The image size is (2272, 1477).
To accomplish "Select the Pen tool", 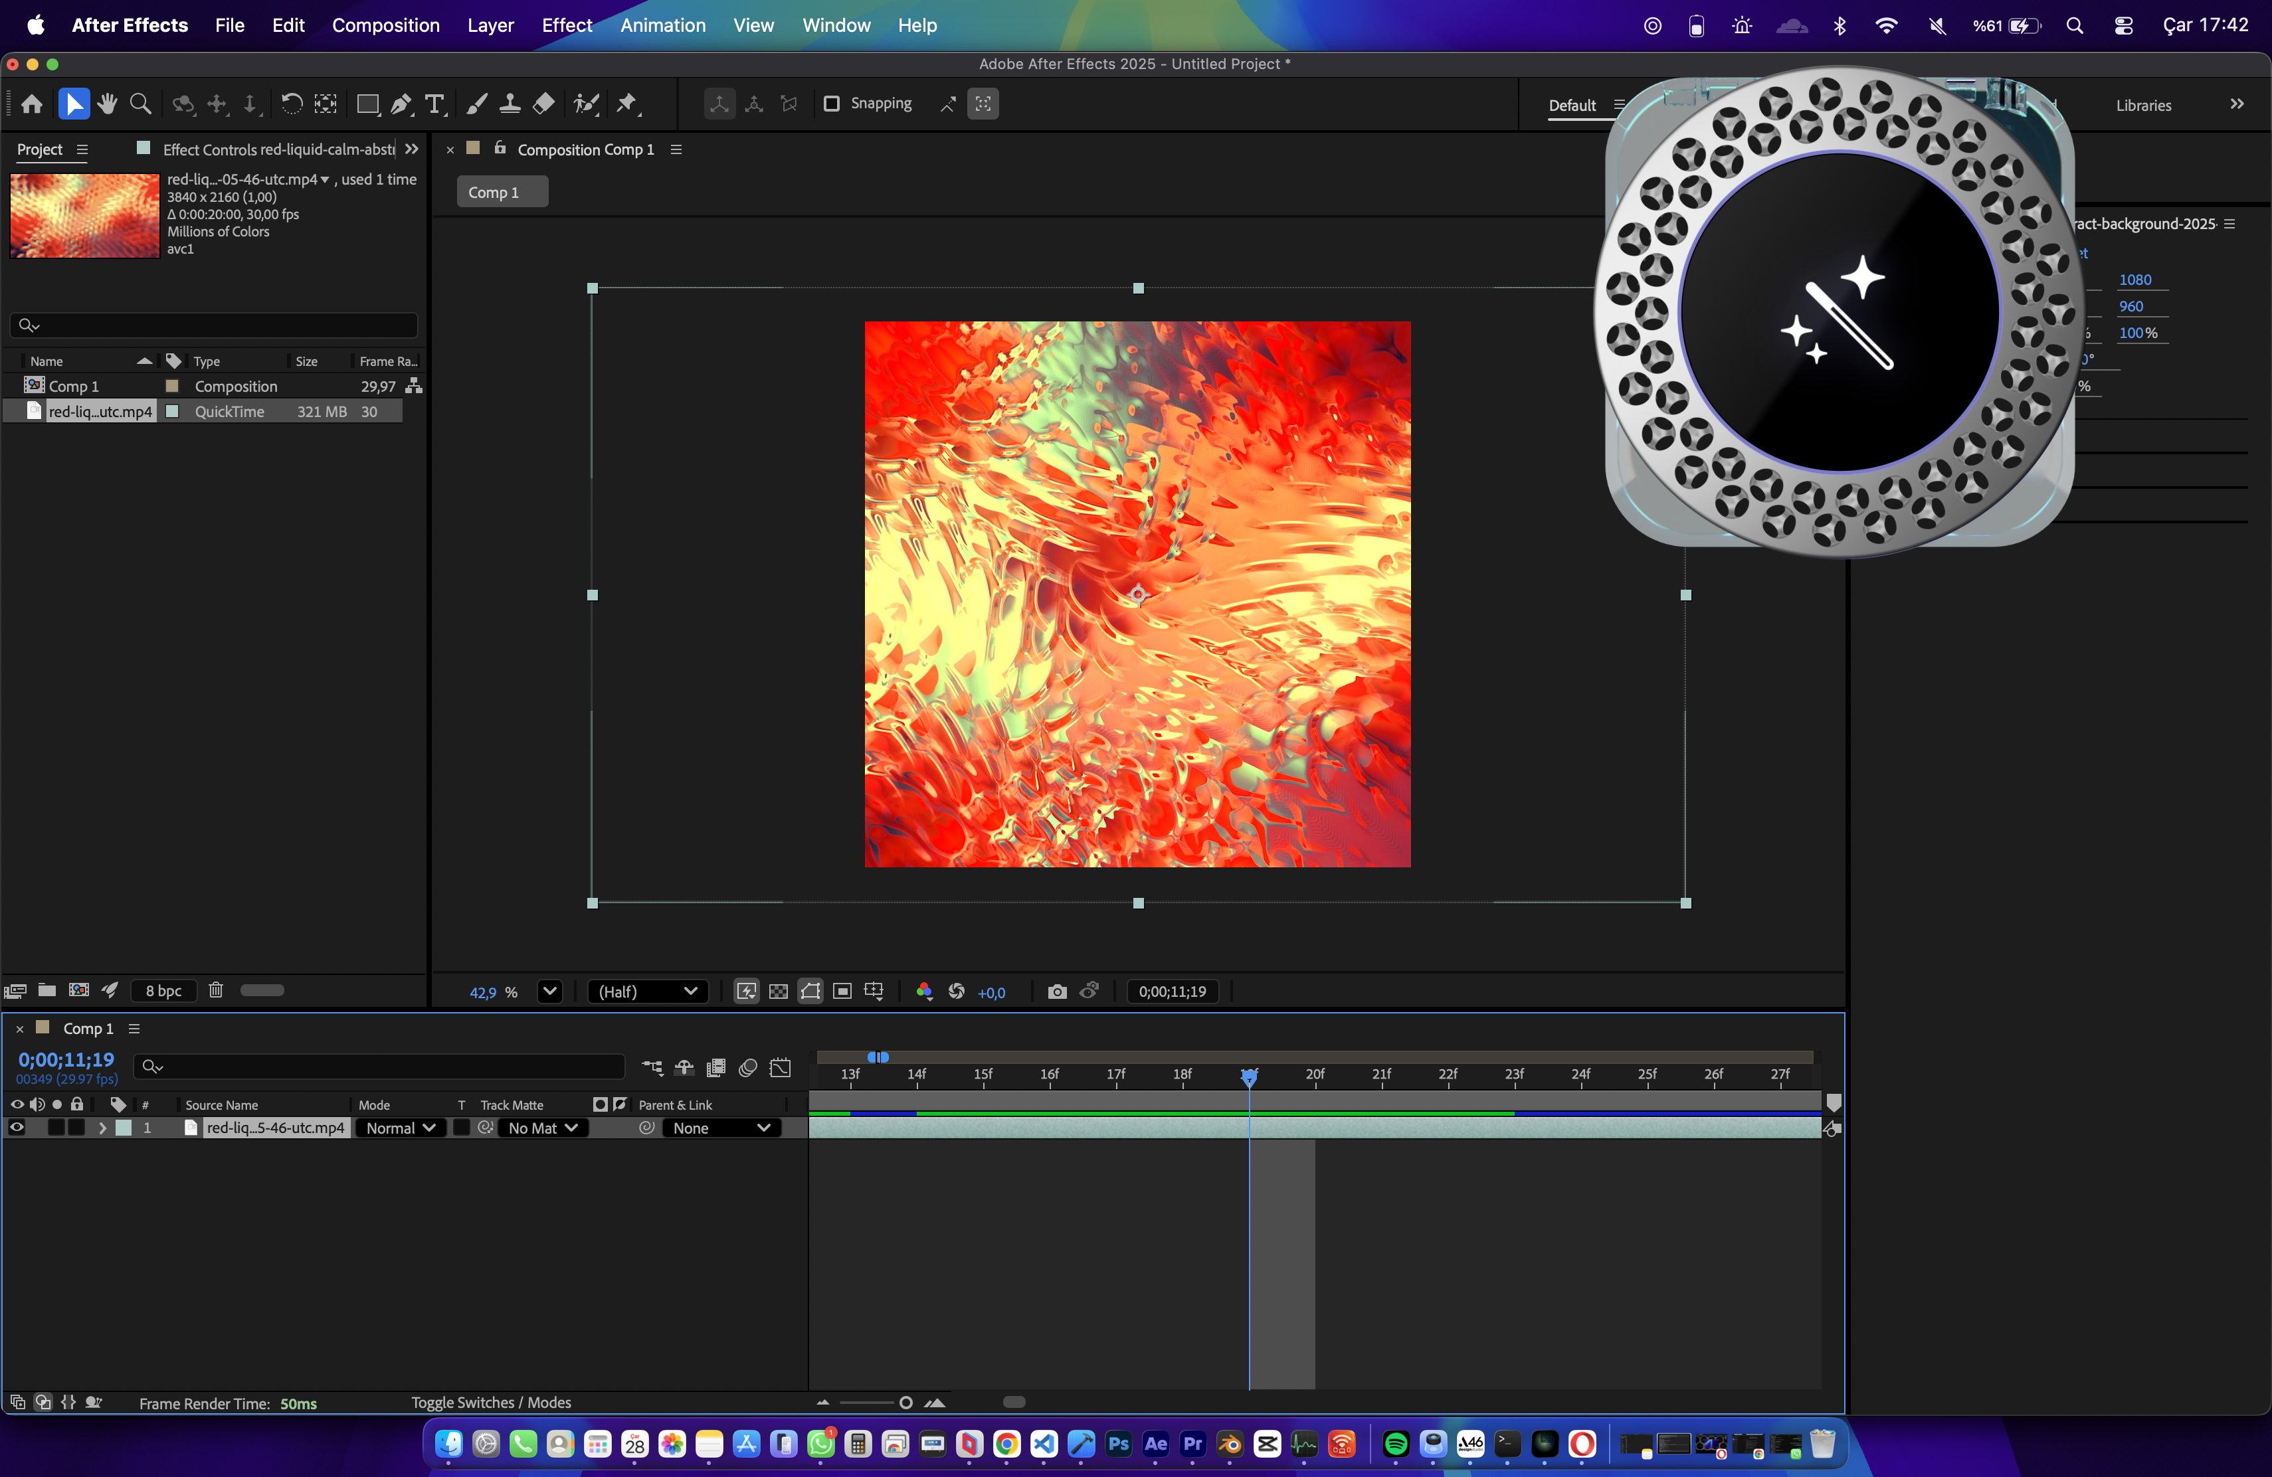I will pyautogui.click(x=401, y=104).
